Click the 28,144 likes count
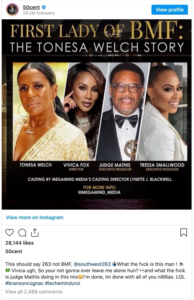 pos(20,243)
